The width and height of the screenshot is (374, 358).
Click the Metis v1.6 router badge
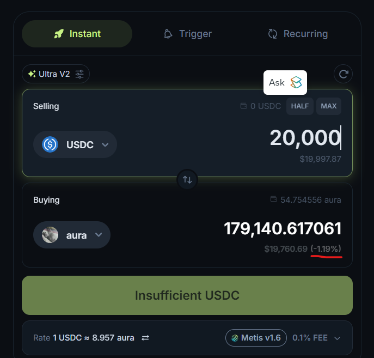256,338
